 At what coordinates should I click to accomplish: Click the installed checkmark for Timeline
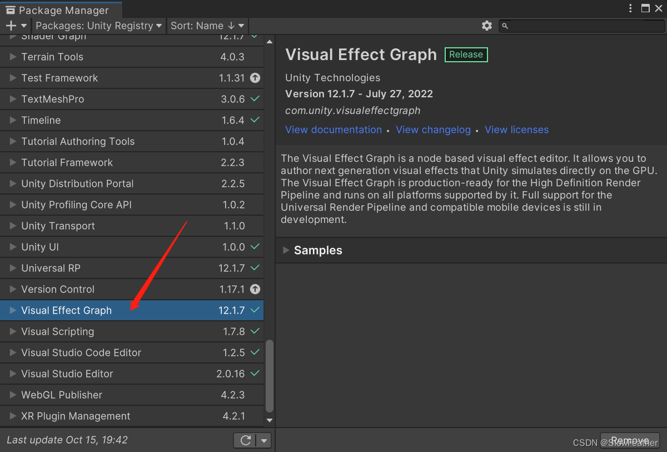click(x=255, y=120)
